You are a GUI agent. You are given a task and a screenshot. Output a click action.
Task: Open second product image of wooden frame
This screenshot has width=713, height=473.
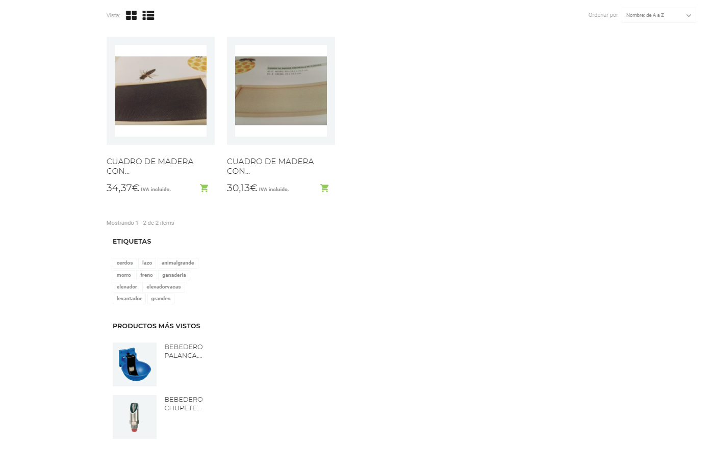tap(281, 91)
